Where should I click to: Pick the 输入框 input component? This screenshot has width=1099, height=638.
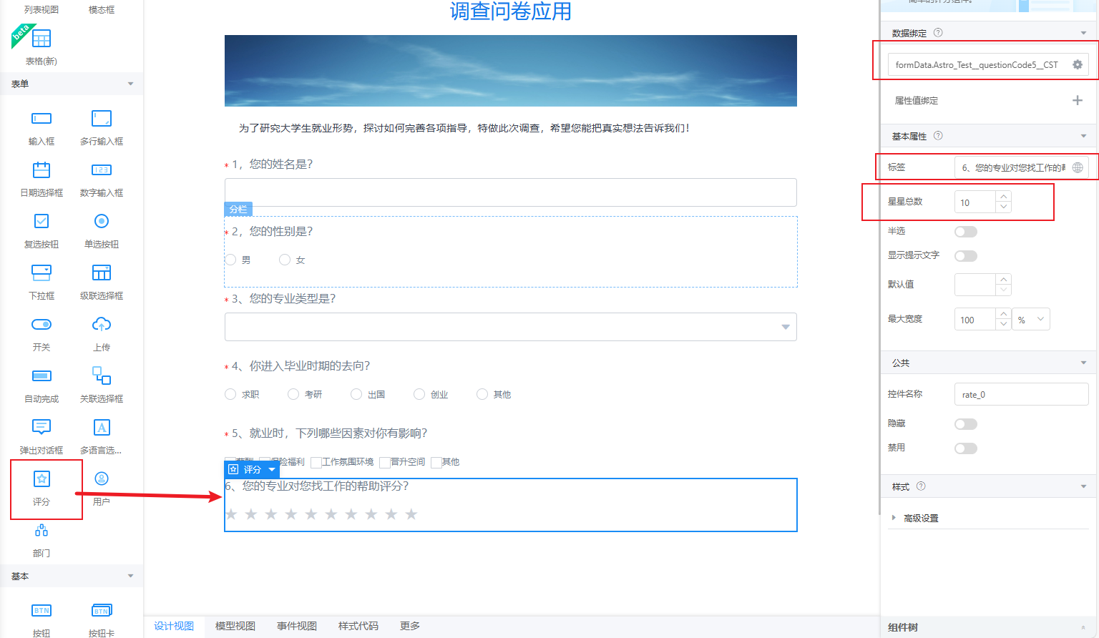click(x=41, y=119)
